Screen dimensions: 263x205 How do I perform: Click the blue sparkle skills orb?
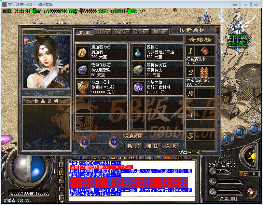(240, 132)
